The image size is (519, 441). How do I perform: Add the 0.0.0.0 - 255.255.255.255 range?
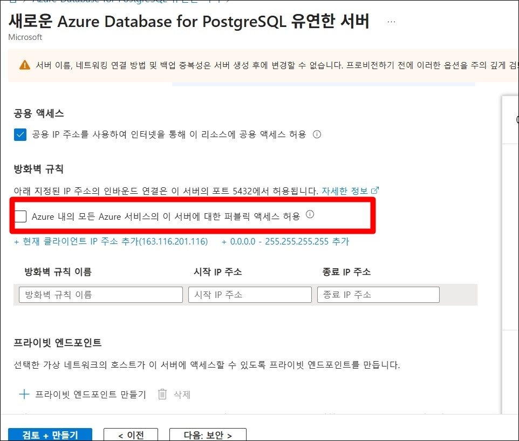click(x=285, y=241)
